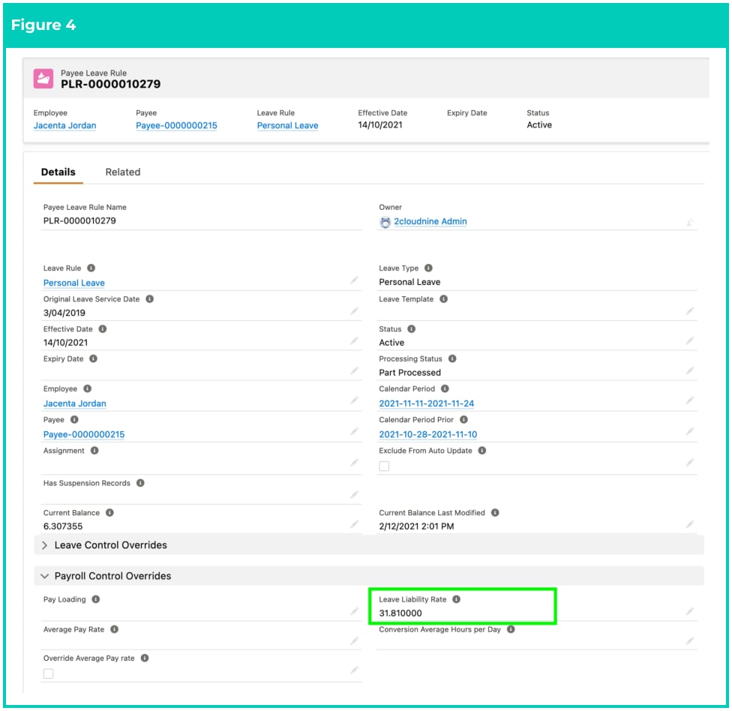Edit Has Suspension Records pencil icon

[354, 494]
